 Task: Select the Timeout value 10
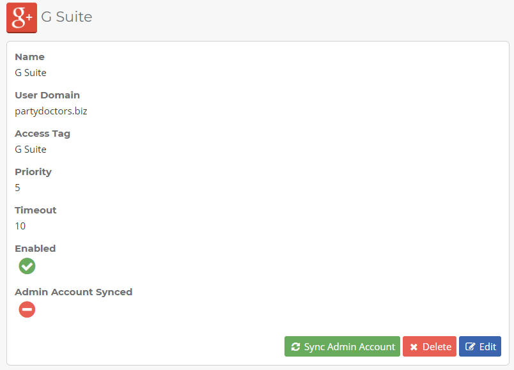[20, 226]
